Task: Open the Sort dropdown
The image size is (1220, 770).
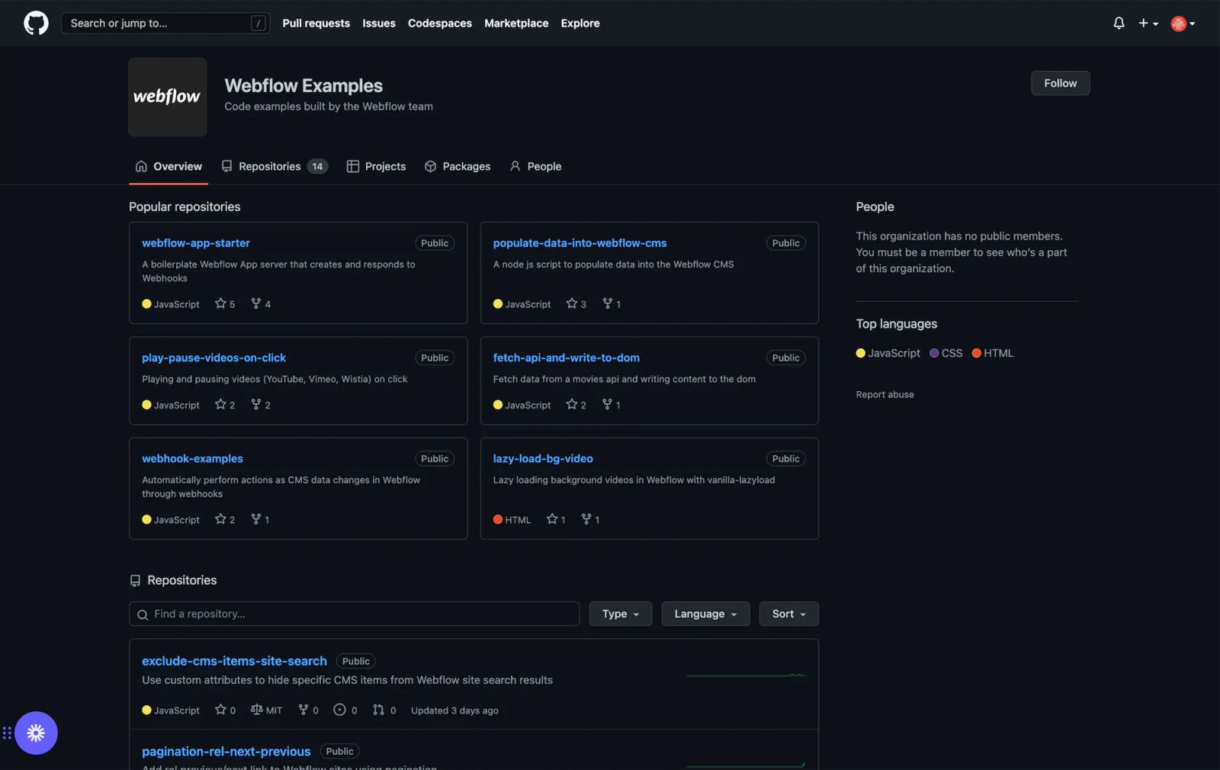Action: 788,614
